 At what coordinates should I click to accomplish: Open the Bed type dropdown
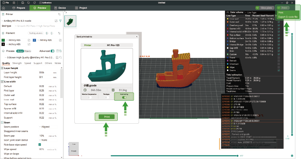coord(37,26)
